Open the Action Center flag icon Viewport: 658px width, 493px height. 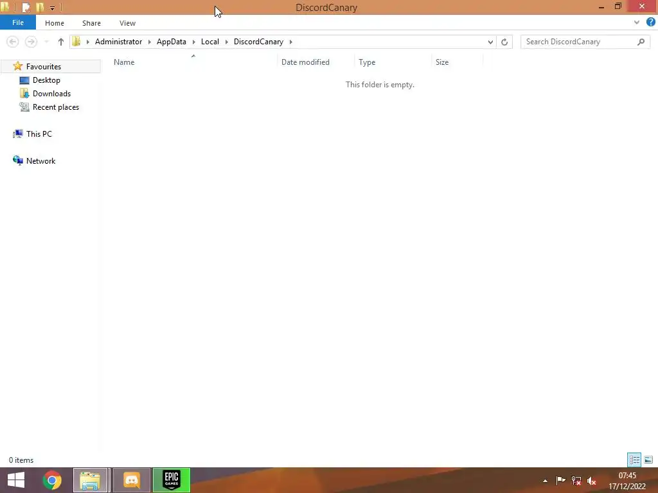click(x=560, y=481)
